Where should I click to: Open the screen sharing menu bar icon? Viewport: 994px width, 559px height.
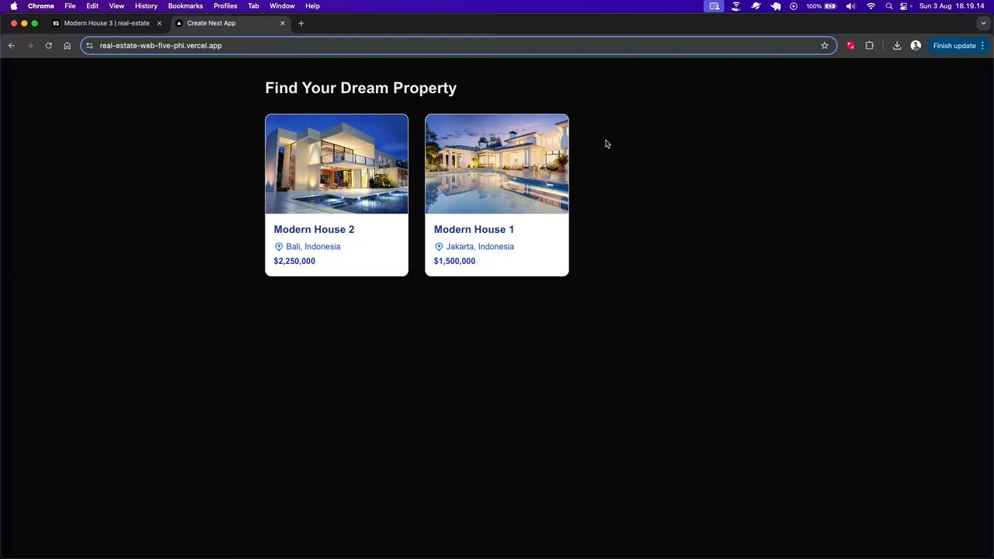[x=714, y=6]
